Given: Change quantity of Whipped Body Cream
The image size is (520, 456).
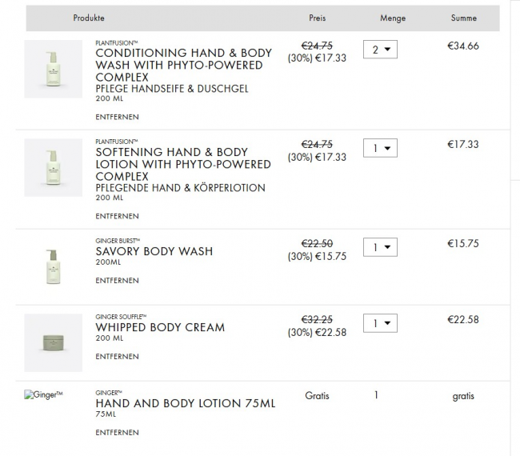Looking at the screenshot, I should point(380,323).
